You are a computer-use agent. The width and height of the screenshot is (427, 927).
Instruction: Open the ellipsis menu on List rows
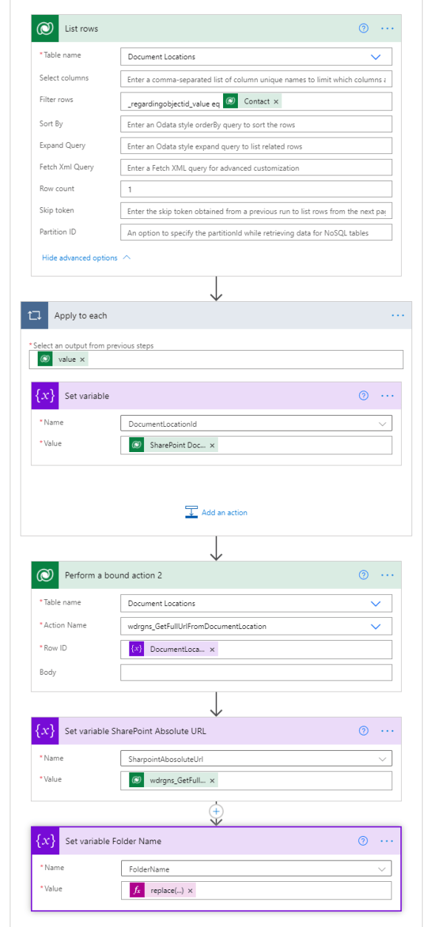[387, 28]
